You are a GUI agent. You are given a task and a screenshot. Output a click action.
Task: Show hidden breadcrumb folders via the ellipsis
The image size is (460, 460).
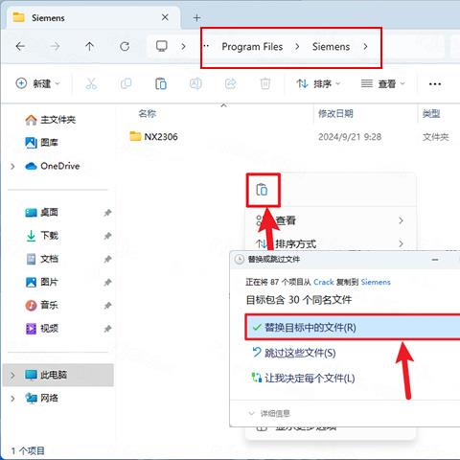[x=206, y=46]
